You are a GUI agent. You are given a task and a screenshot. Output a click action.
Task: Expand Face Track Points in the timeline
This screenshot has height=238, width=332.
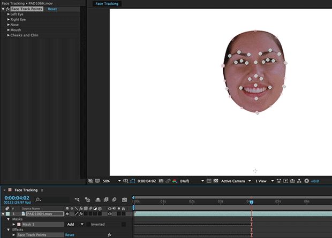coord(14,235)
